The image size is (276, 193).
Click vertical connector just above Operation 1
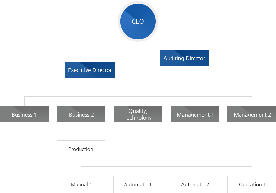coord(252,171)
